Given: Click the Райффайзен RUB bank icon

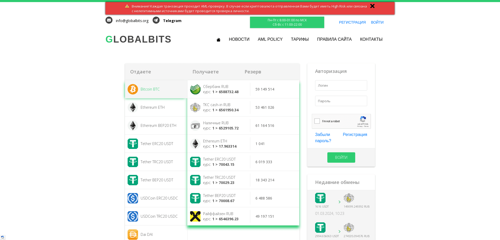Looking at the screenshot, I should [195, 216].
